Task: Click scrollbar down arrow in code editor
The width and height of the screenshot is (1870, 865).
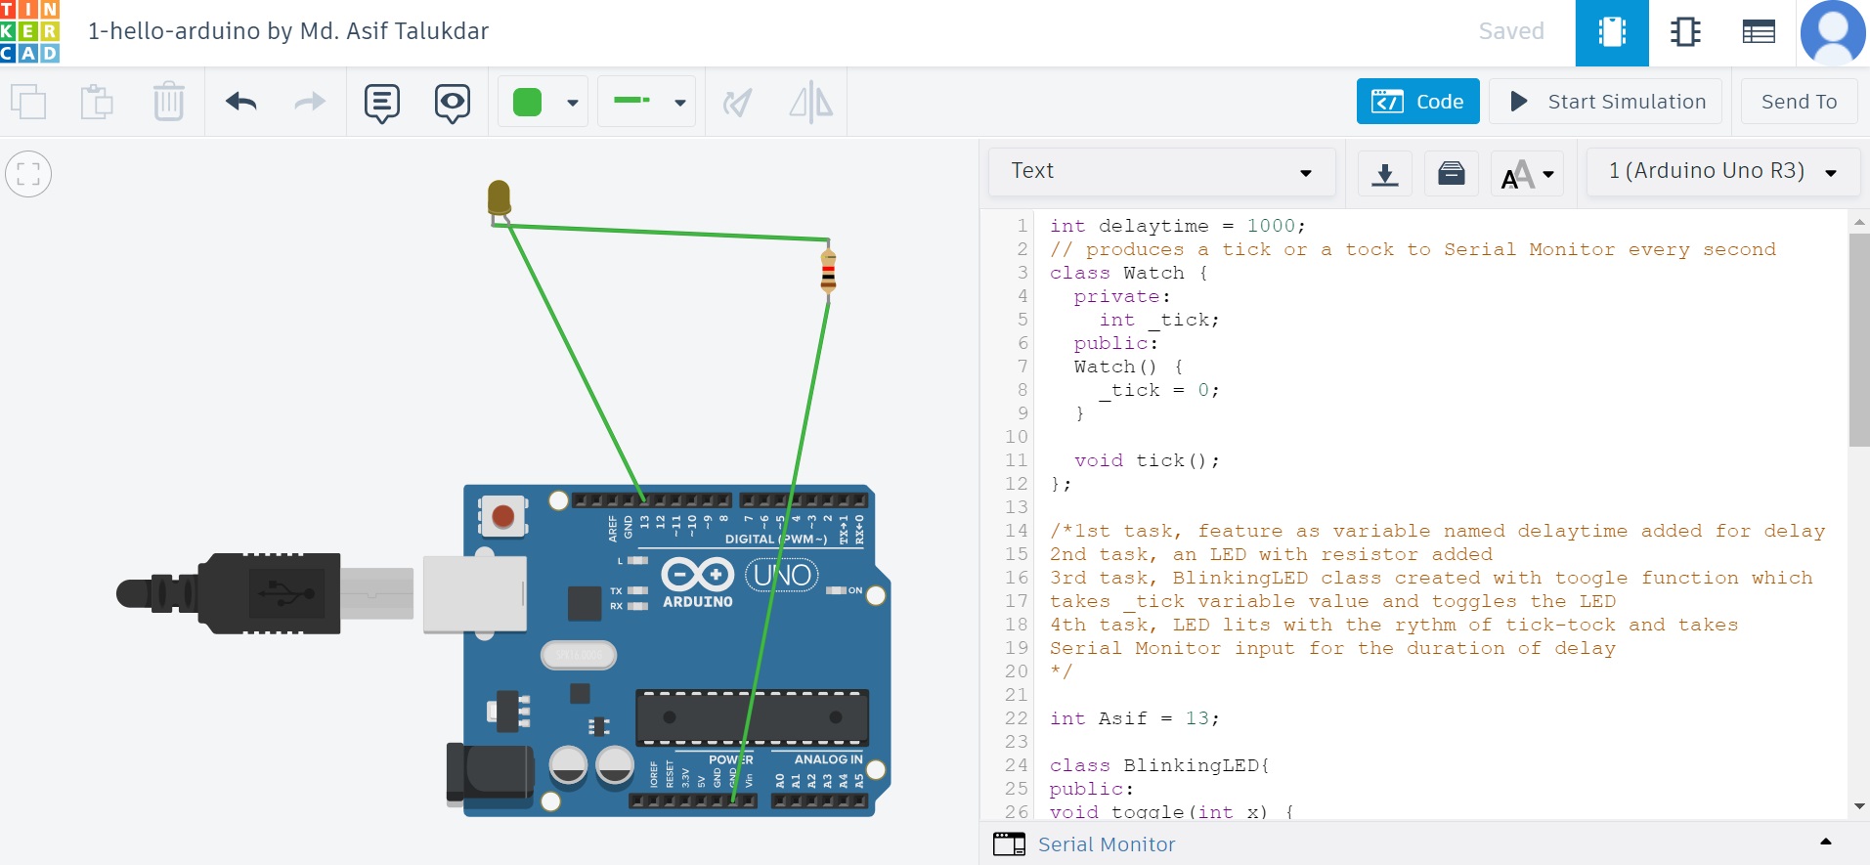Action: [x=1858, y=806]
